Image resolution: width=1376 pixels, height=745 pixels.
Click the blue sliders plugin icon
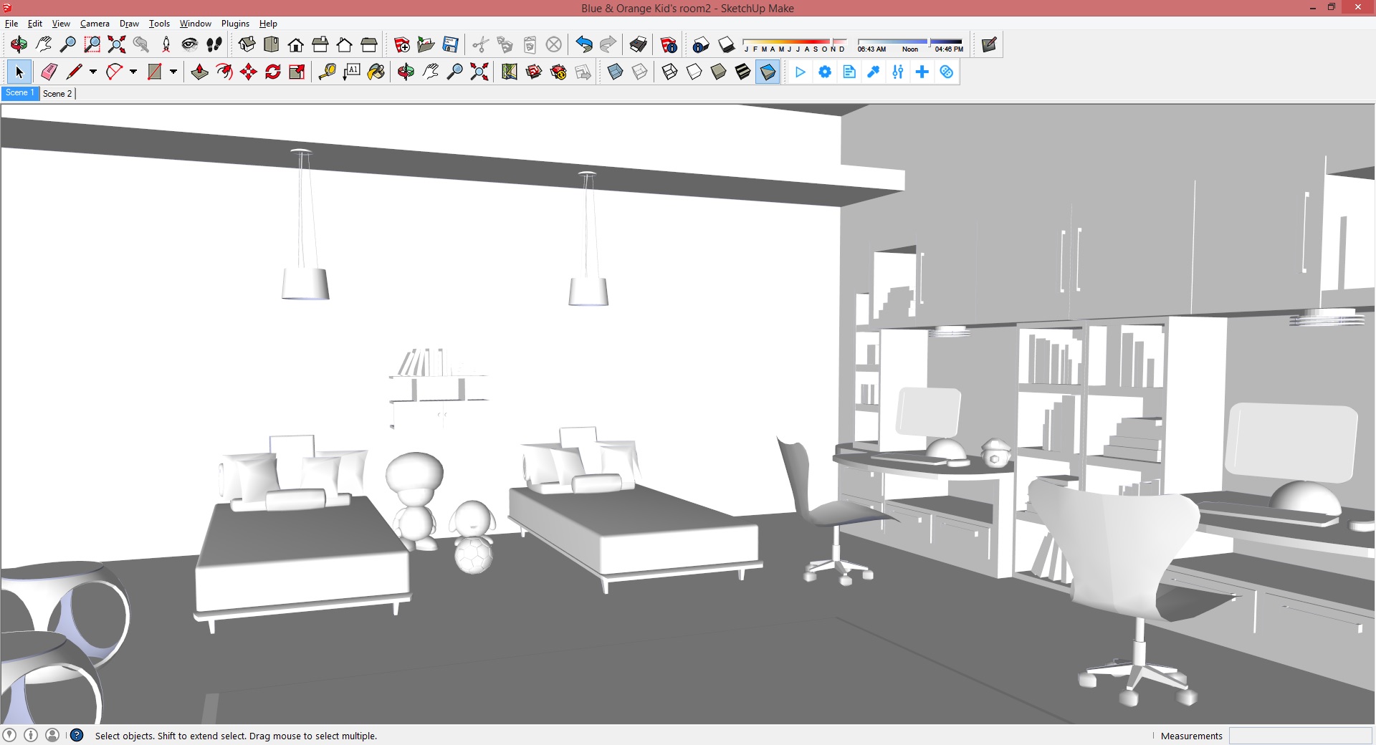tap(898, 72)
